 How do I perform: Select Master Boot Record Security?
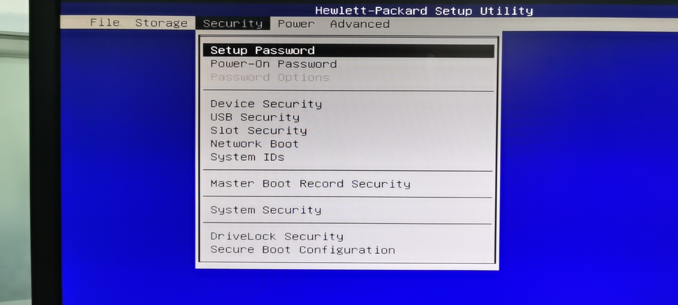pos(310,184)
